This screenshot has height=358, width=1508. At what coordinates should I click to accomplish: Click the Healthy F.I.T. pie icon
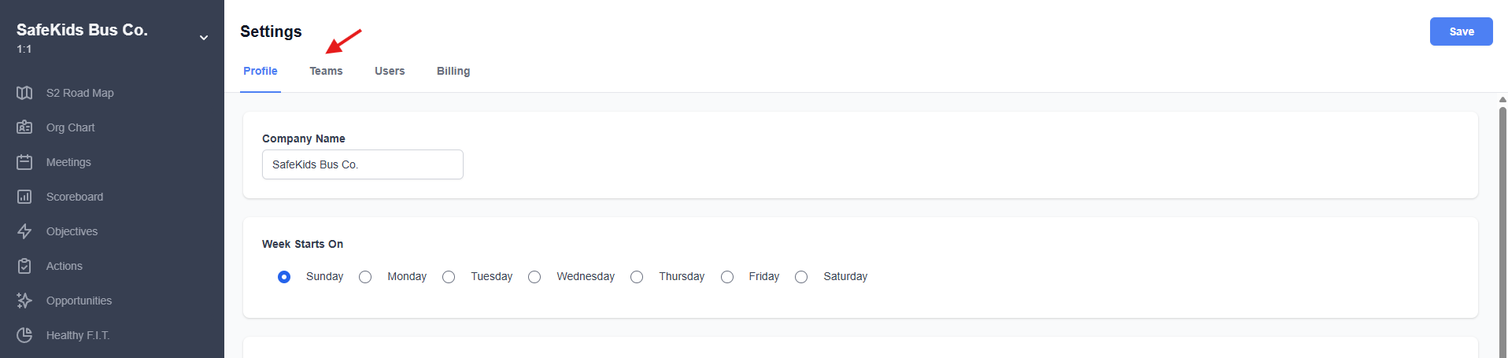click(x=24, y=335)
